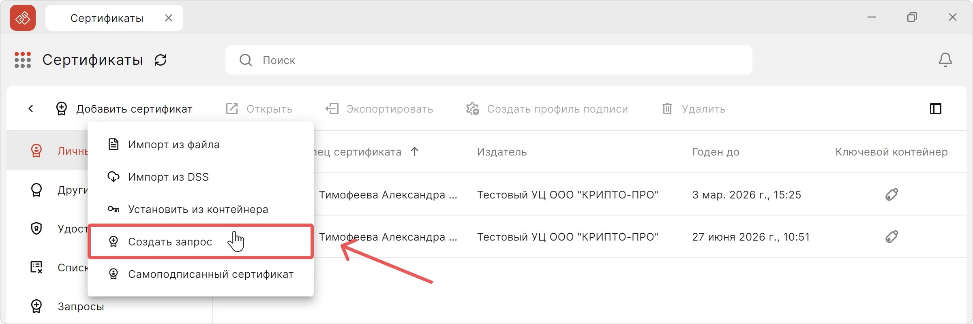Click the trash bin icon

point(667,109)
